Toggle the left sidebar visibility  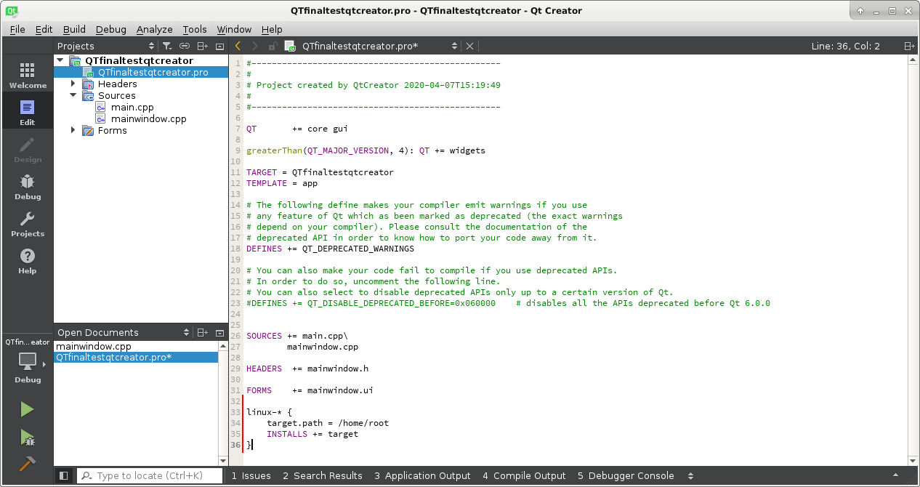[64, 475]
